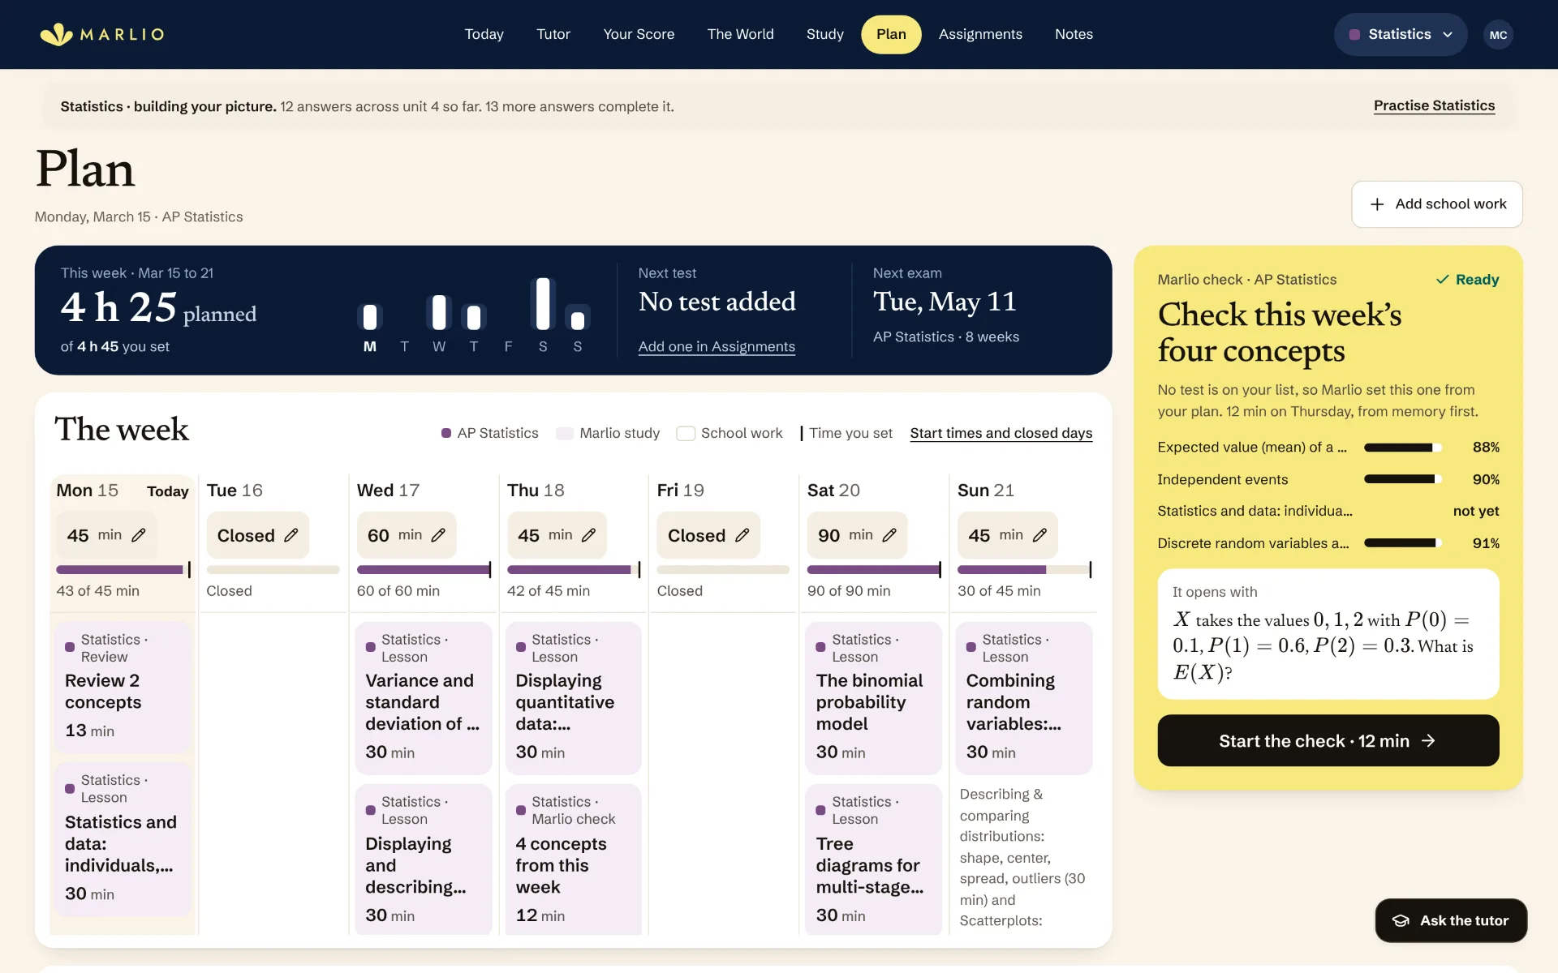Click the Ready checkmark icon
Image resolution: width=1558 pixels, height=973 pixels.
pos(1442,280)
